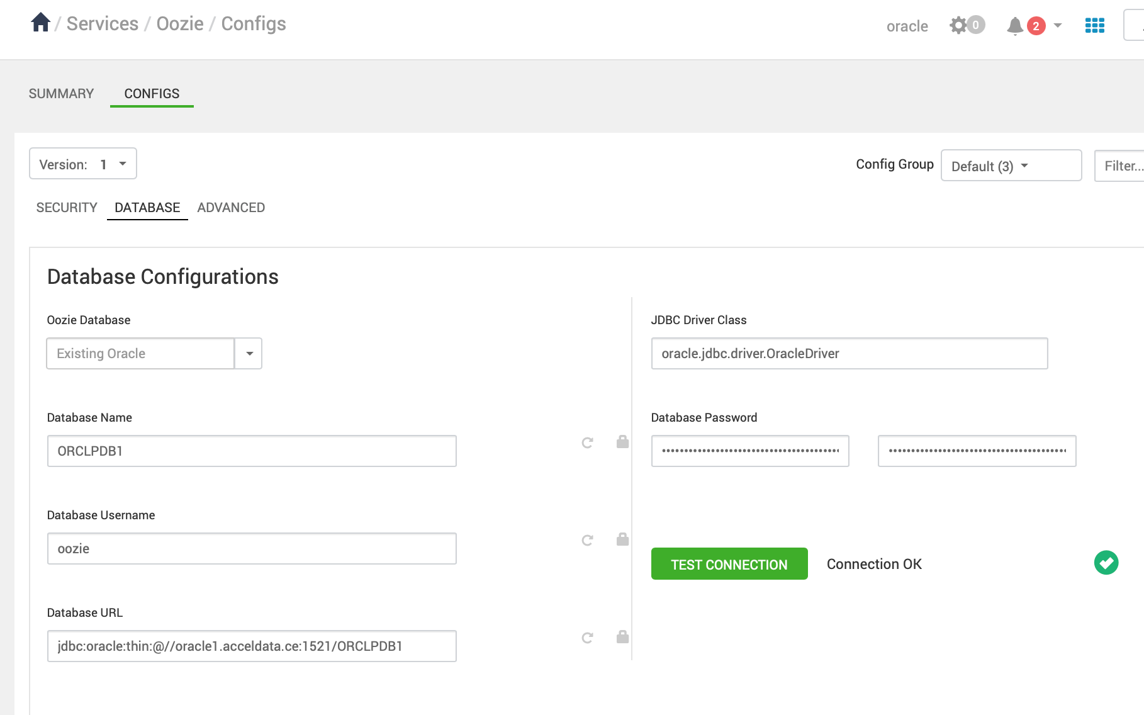Open the views grid icon
Image resolution: width=1144 pixels, height=715 pixels.
pos(1094,26)
